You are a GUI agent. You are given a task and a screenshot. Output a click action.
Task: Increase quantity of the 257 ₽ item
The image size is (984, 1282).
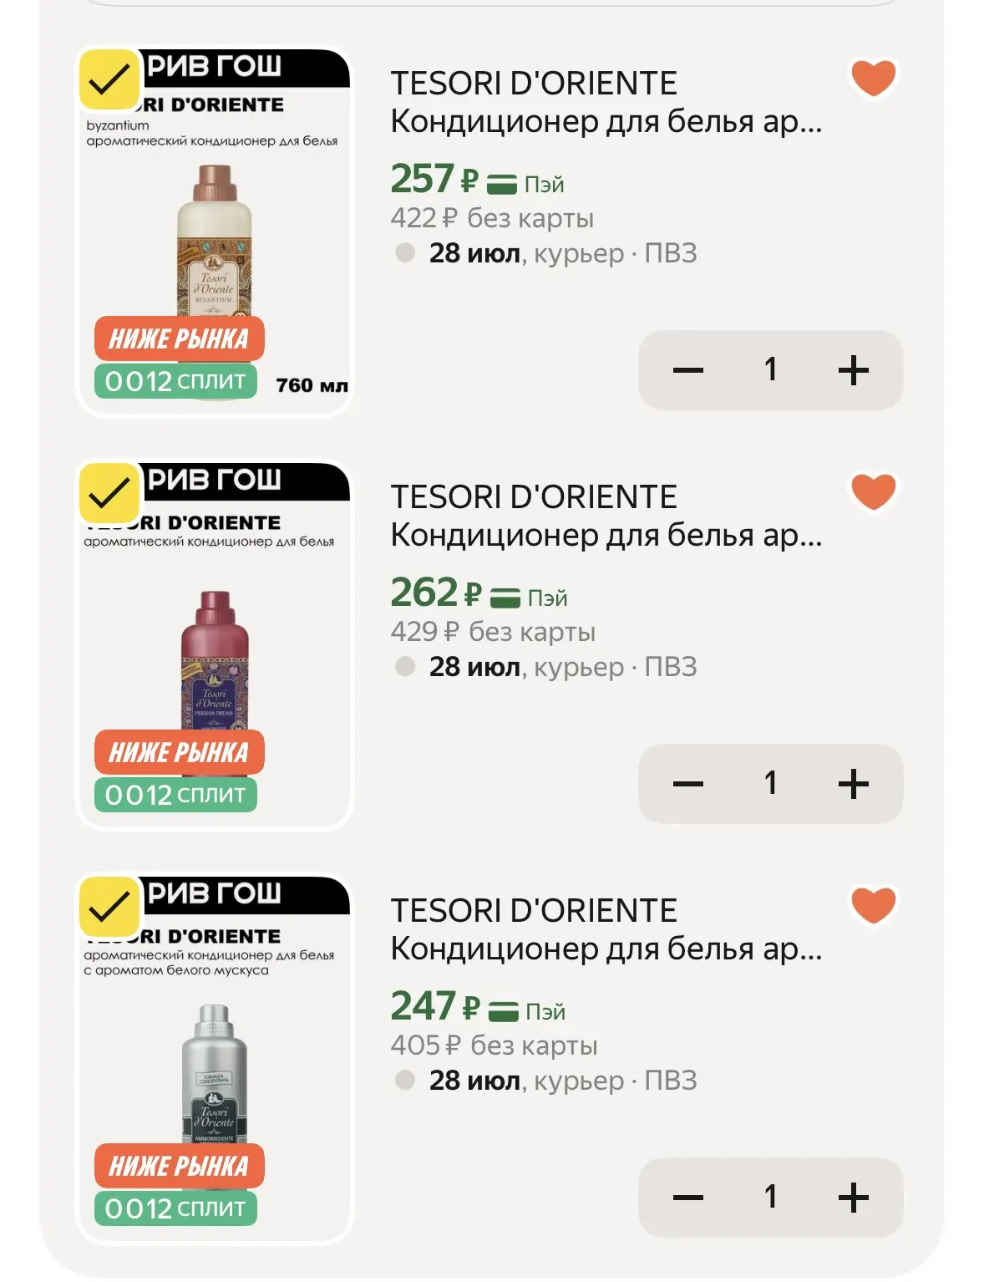click(x=853, y=370)
